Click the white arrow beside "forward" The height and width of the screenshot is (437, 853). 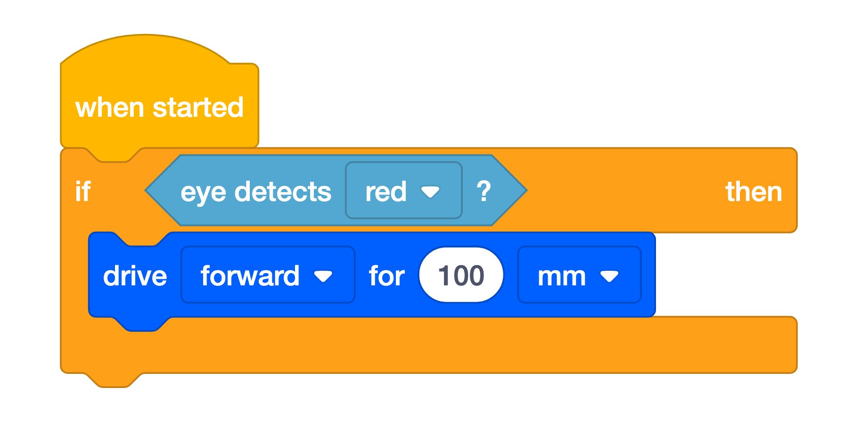coord(323,276)
